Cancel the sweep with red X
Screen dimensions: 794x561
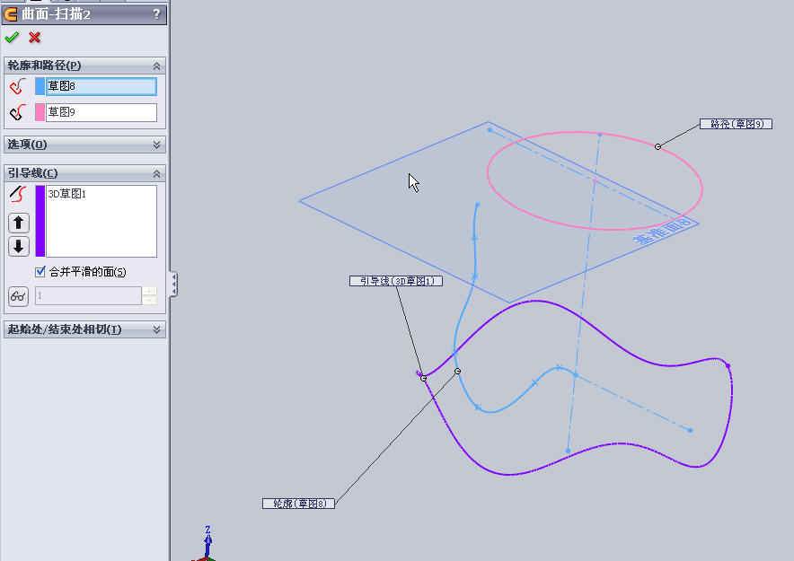tap(34, 38)
